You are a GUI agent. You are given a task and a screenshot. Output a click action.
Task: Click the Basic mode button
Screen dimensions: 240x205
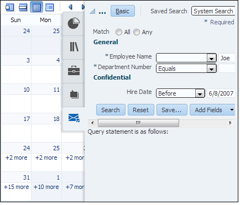pyautogui.click(x=123, y=11)
